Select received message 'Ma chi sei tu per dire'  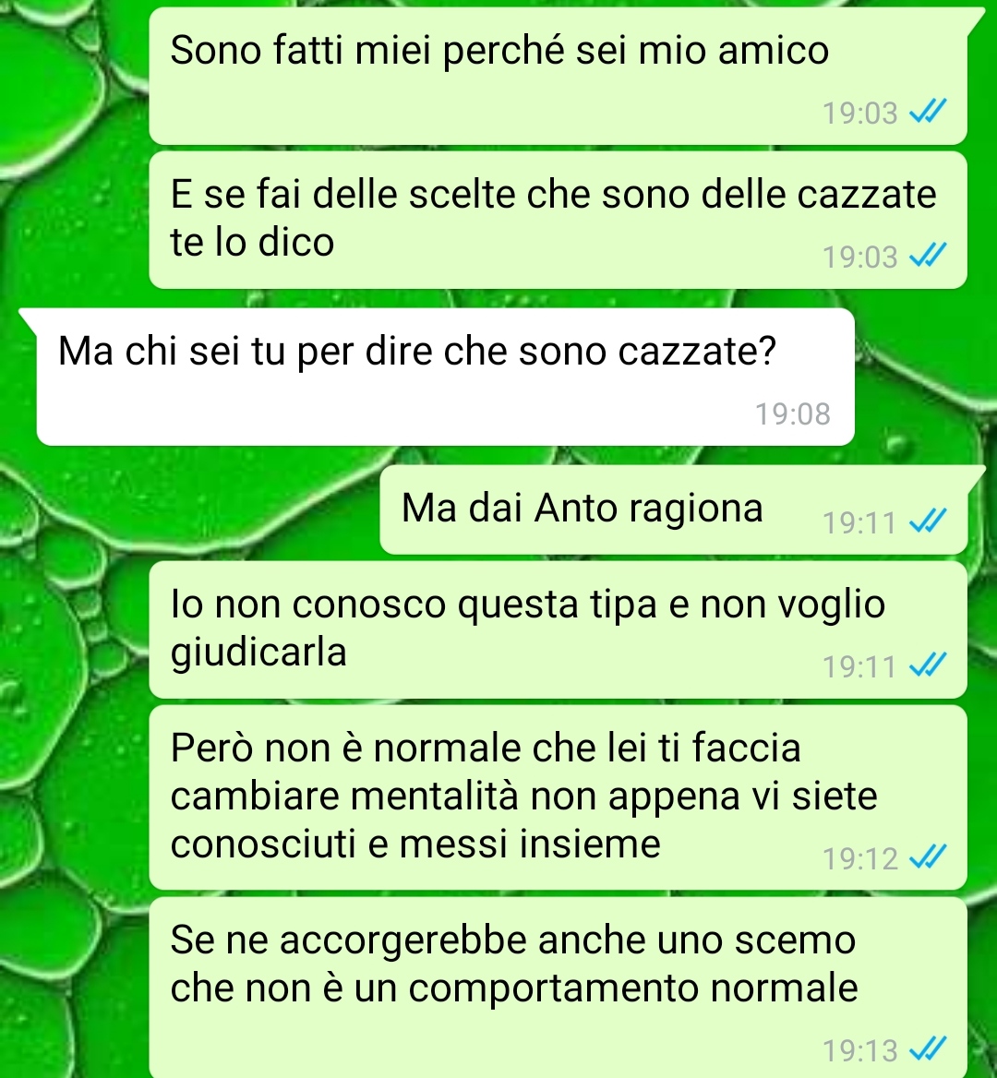446,377
